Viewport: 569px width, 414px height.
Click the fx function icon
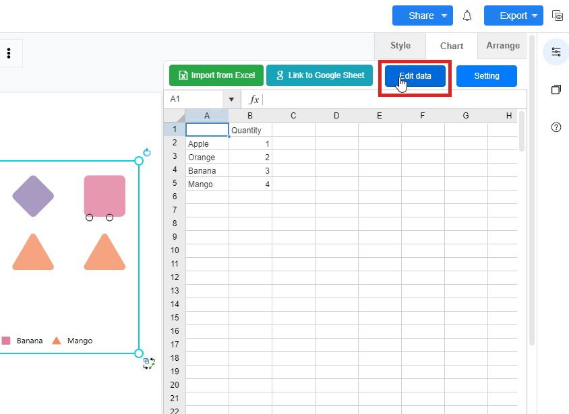pos(254,100)
